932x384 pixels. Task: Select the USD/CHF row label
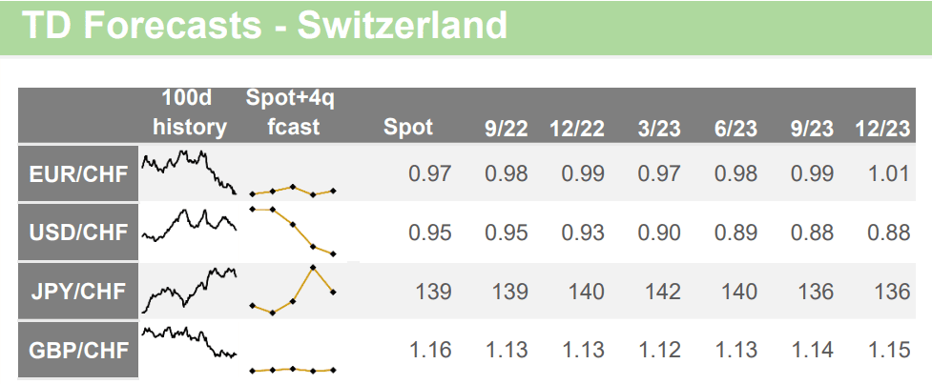(78, 232)
